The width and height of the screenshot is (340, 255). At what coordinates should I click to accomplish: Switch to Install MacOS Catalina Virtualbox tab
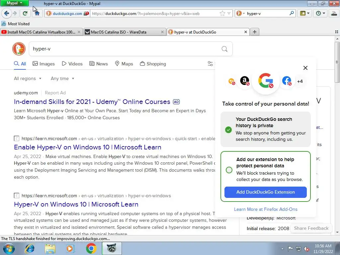click(x=42, y=32)
